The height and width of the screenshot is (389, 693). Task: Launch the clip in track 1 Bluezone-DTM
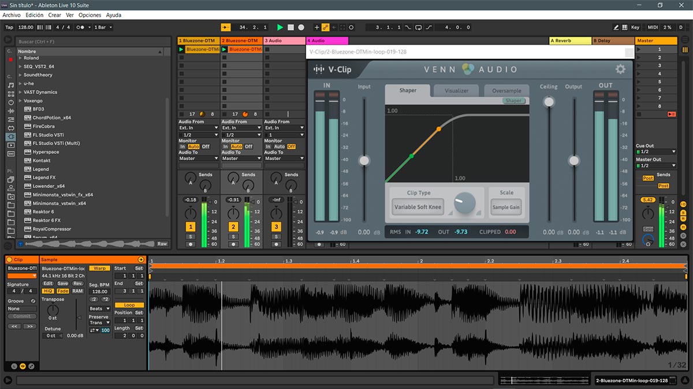point(181,50)
